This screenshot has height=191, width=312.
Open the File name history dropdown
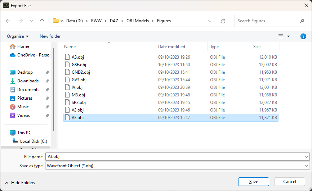(307, 157)
